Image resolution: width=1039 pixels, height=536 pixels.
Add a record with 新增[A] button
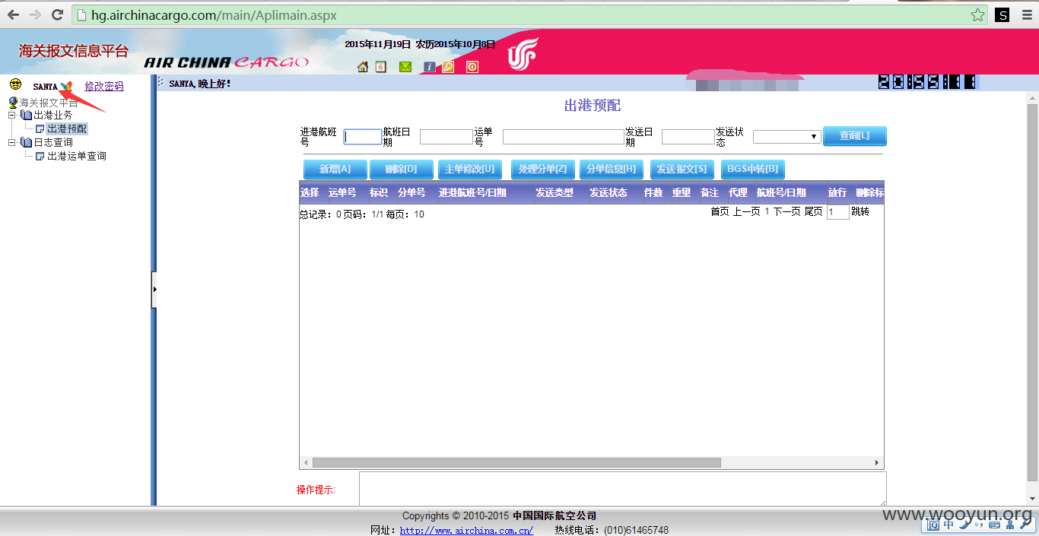[x=335, y=170]
